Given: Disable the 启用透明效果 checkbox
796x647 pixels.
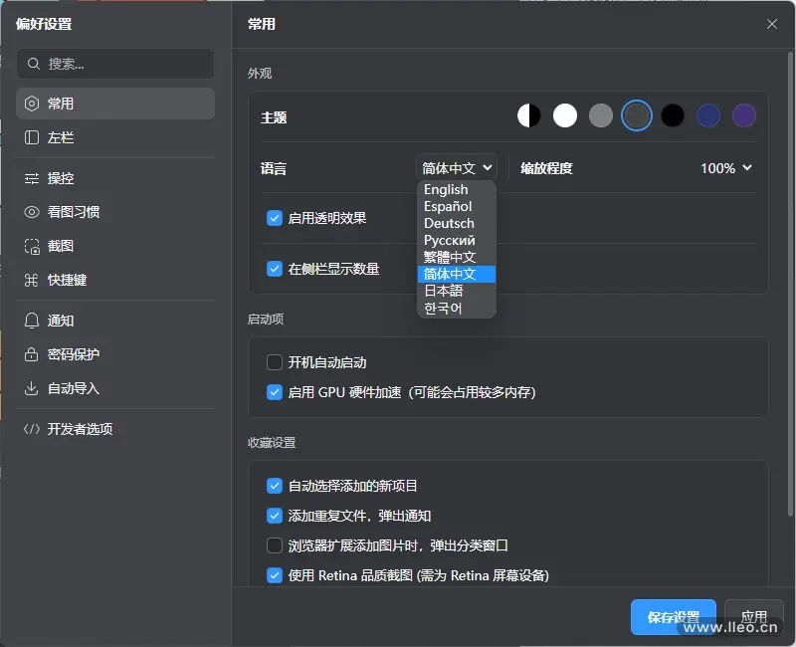Looking at the screenshot, I should (x=276, y=218).
